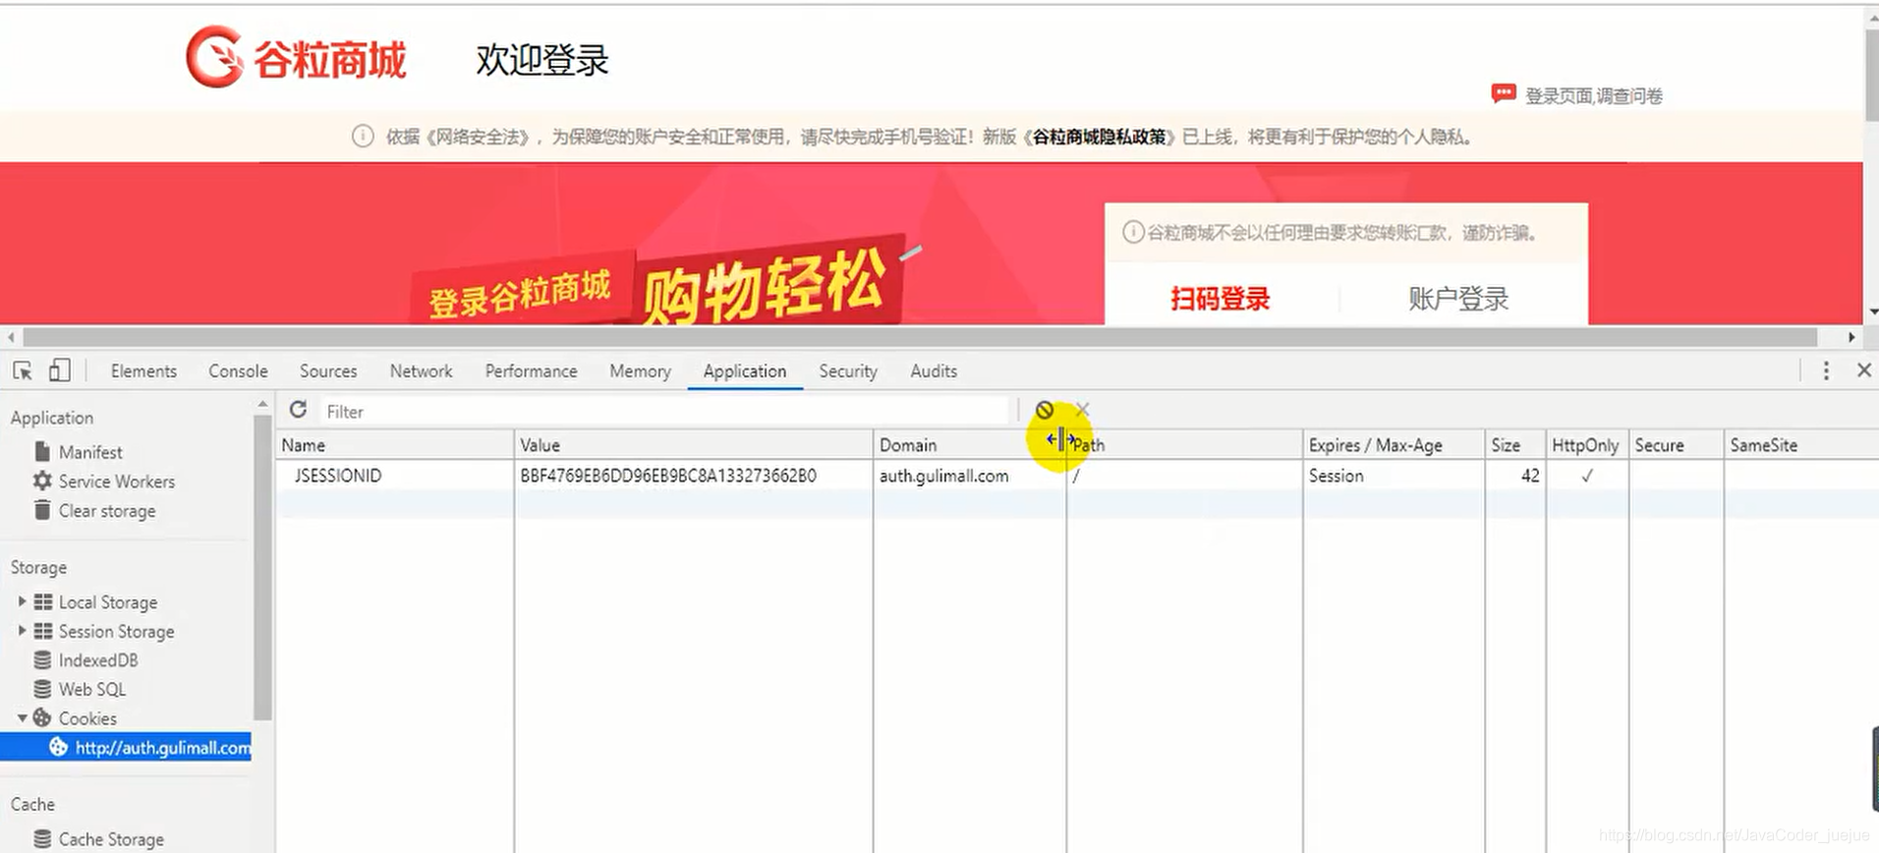
Task: Click the Service Workers gear icon
Action: 42,481
